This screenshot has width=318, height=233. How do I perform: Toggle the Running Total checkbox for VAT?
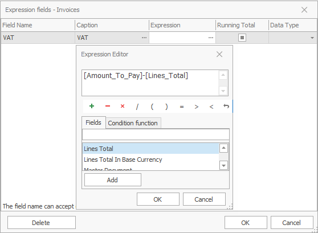(242, 38)
